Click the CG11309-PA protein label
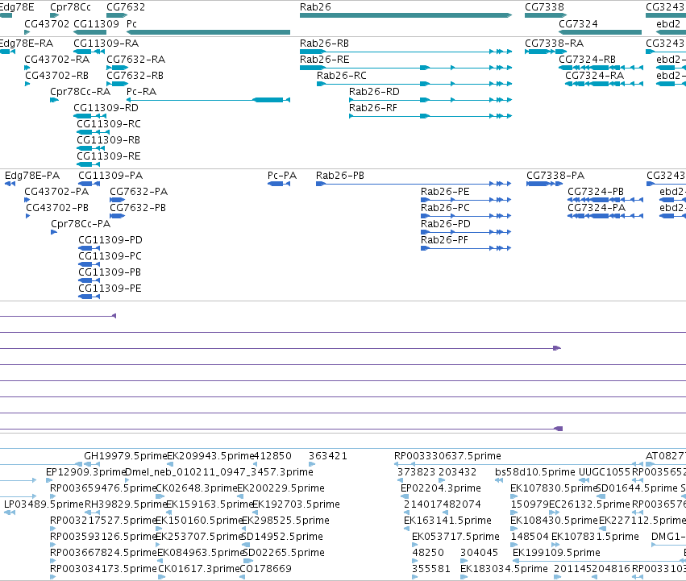The width and height of the screenshot is (686, 581). coord(110,176)
